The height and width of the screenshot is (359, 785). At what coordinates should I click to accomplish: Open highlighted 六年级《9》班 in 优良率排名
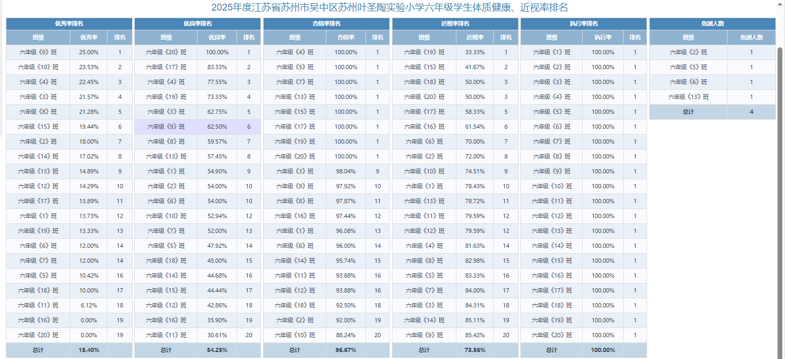pyautogui.click(x=166, y=127)
